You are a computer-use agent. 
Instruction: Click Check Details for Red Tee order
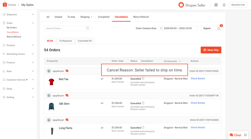[x=198, y=79]
